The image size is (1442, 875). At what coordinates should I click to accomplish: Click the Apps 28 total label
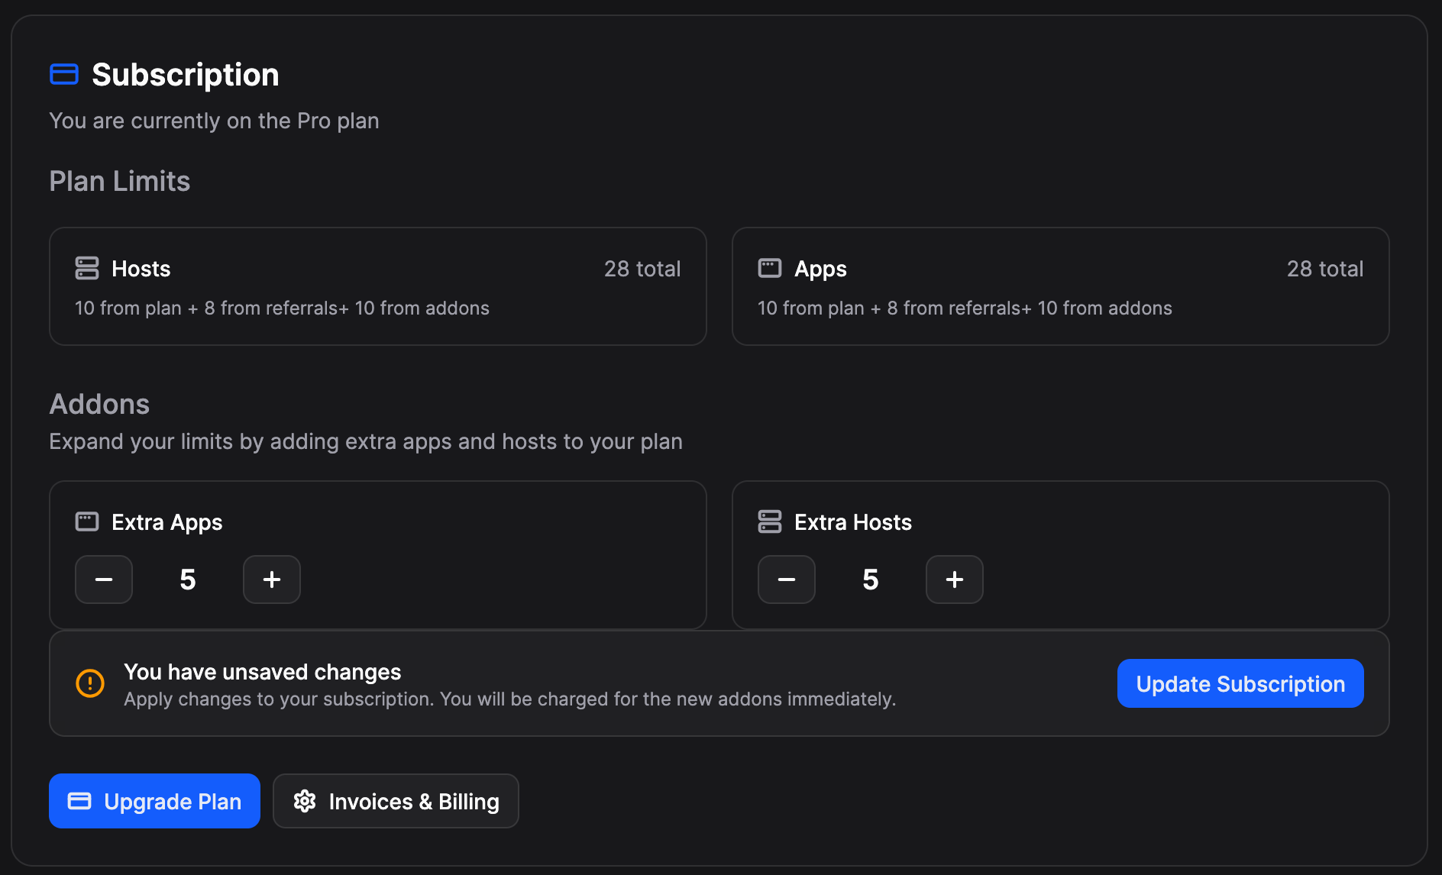coord(1324,269)
